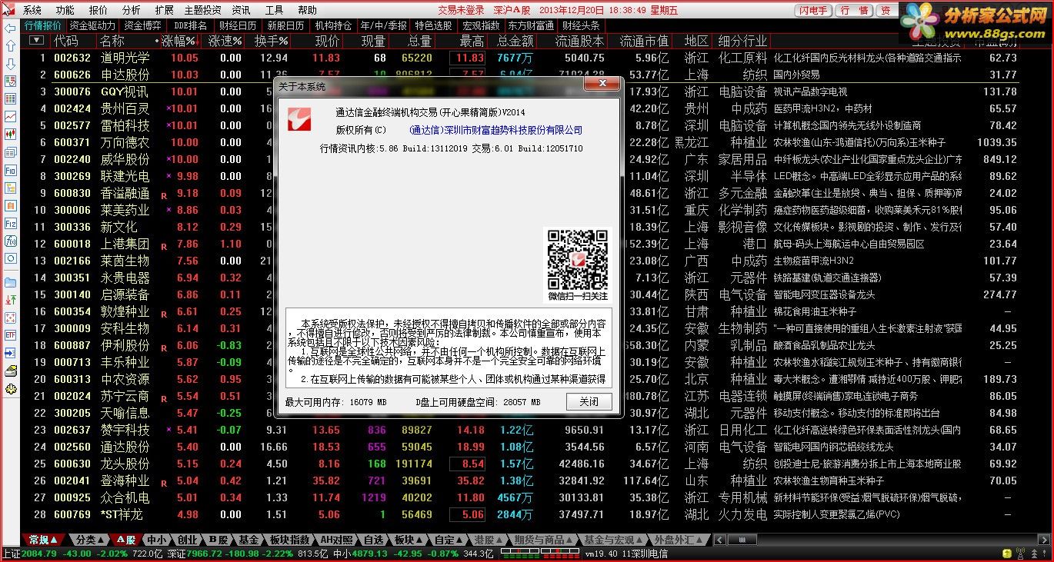Open the 功能 menu

tap(65, 10)
